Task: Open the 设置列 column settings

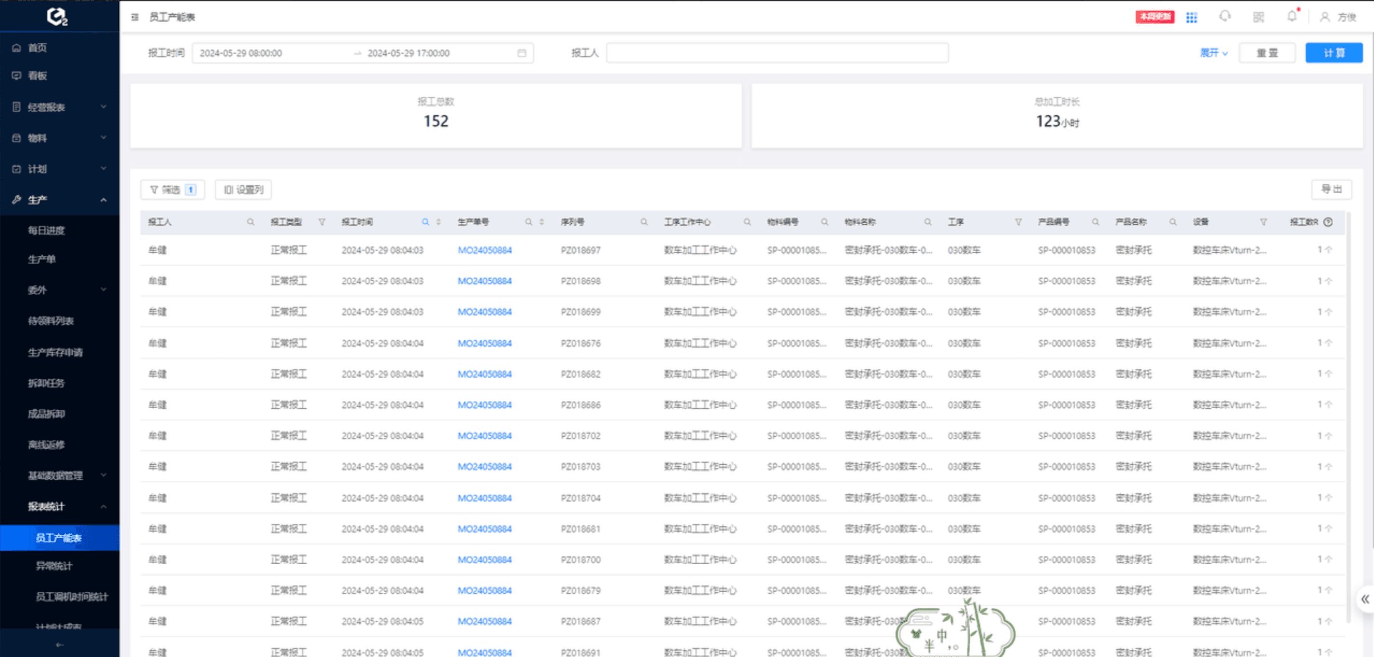Action: [x=243, y=190]
